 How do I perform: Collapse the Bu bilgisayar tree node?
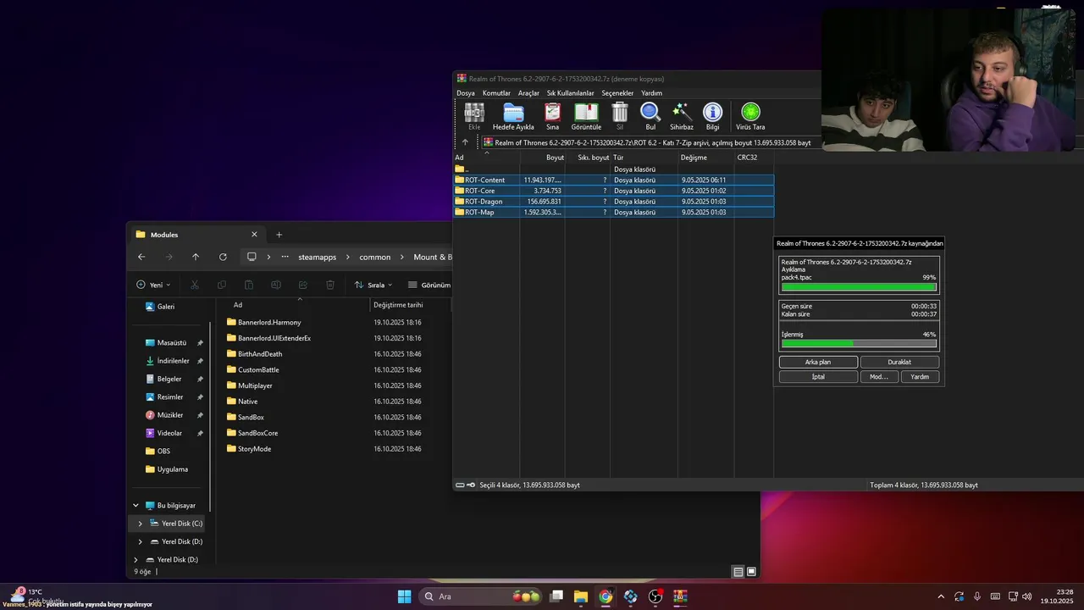click(135, 506)
